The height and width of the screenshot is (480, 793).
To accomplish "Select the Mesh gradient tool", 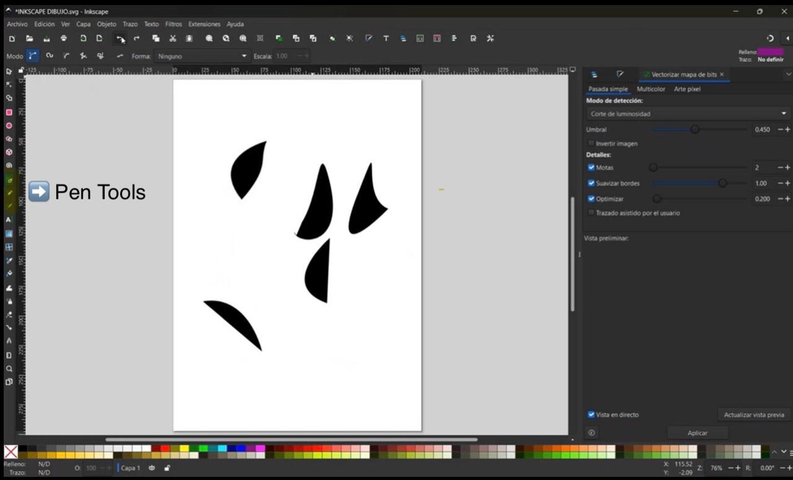I will tap(9, 247).
